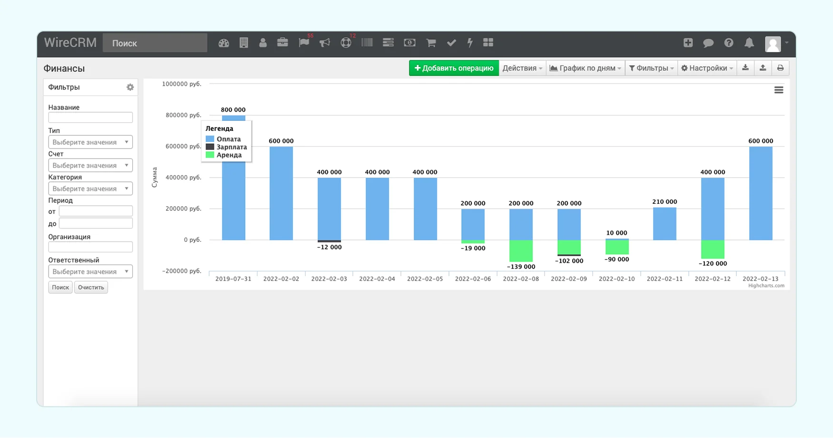Click the -139 000 data label
The image size is (833, 438).
521,267
